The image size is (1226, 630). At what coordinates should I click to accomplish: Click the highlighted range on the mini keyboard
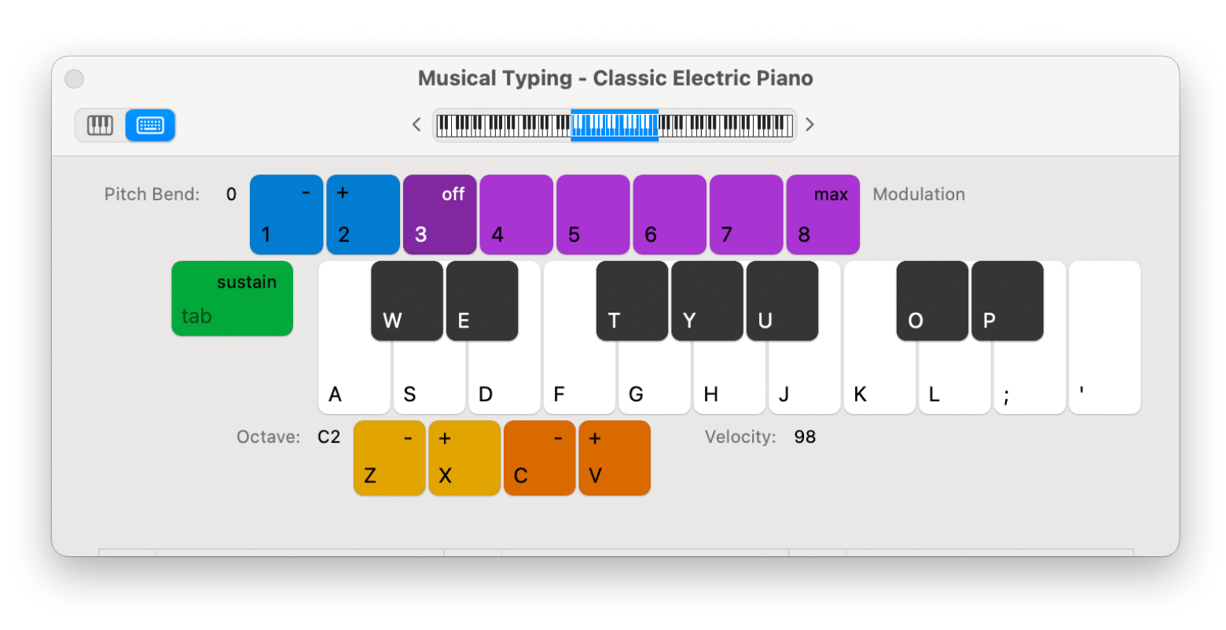pyautogui.click(x=614, y=125)
